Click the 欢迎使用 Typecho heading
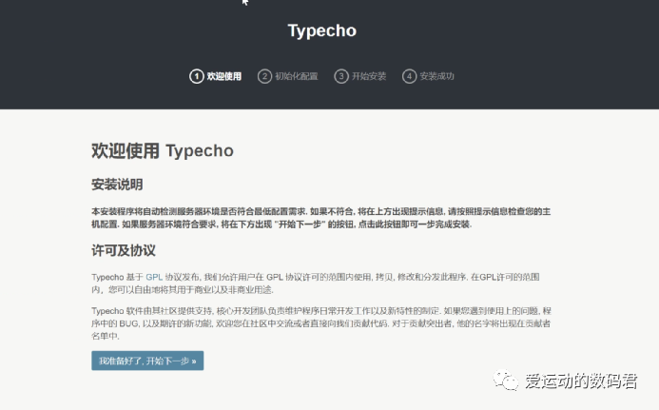 163,151
